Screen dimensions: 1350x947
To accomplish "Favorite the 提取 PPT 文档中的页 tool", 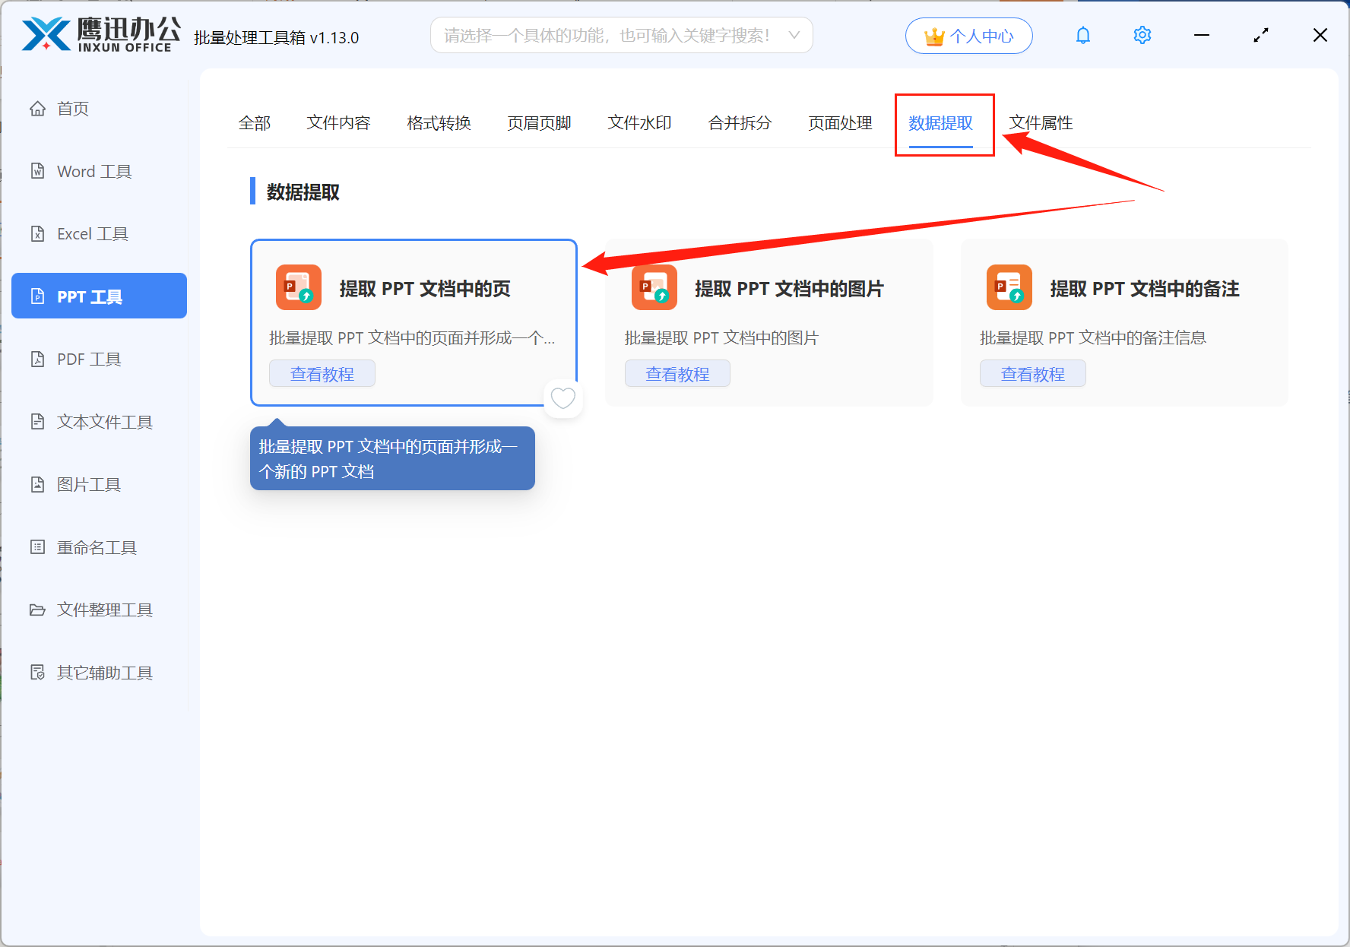I will (562, 397).
